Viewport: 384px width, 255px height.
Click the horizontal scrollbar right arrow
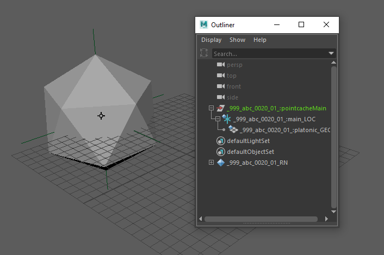[x=326, y=219]
